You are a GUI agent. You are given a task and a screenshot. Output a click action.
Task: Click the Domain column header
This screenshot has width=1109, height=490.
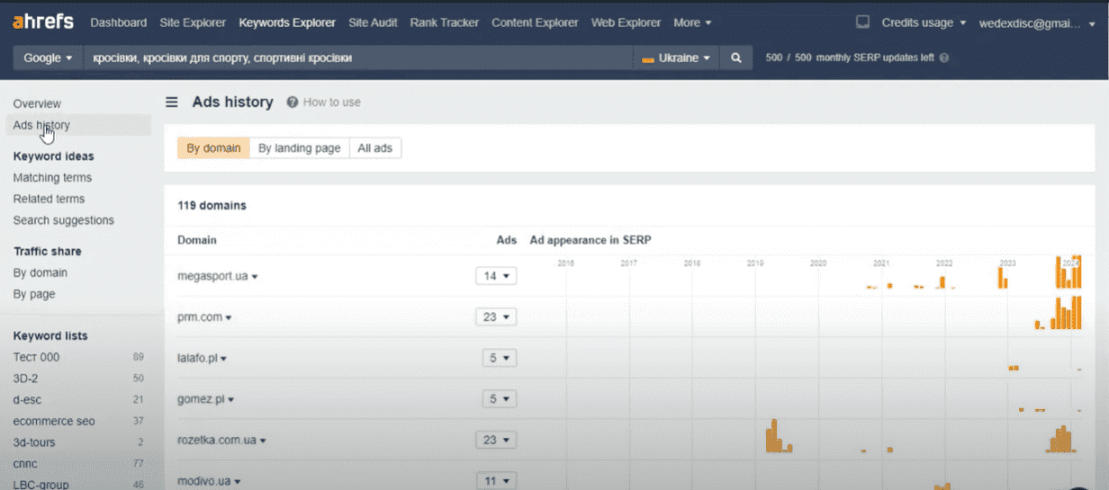pos(196,240)
